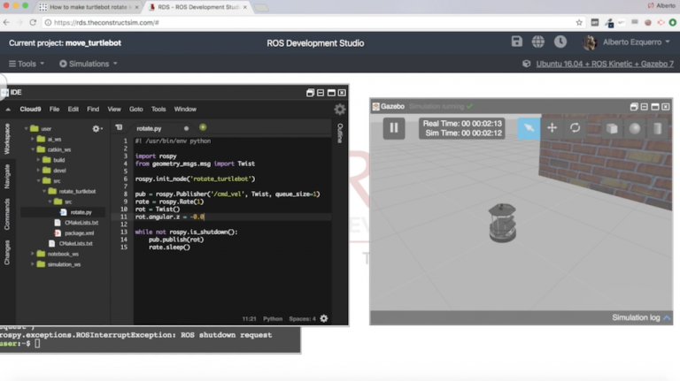Click code line 11 rot.angular.z
The width and height of the screenshot is (680, 381).
click(170, 217)
